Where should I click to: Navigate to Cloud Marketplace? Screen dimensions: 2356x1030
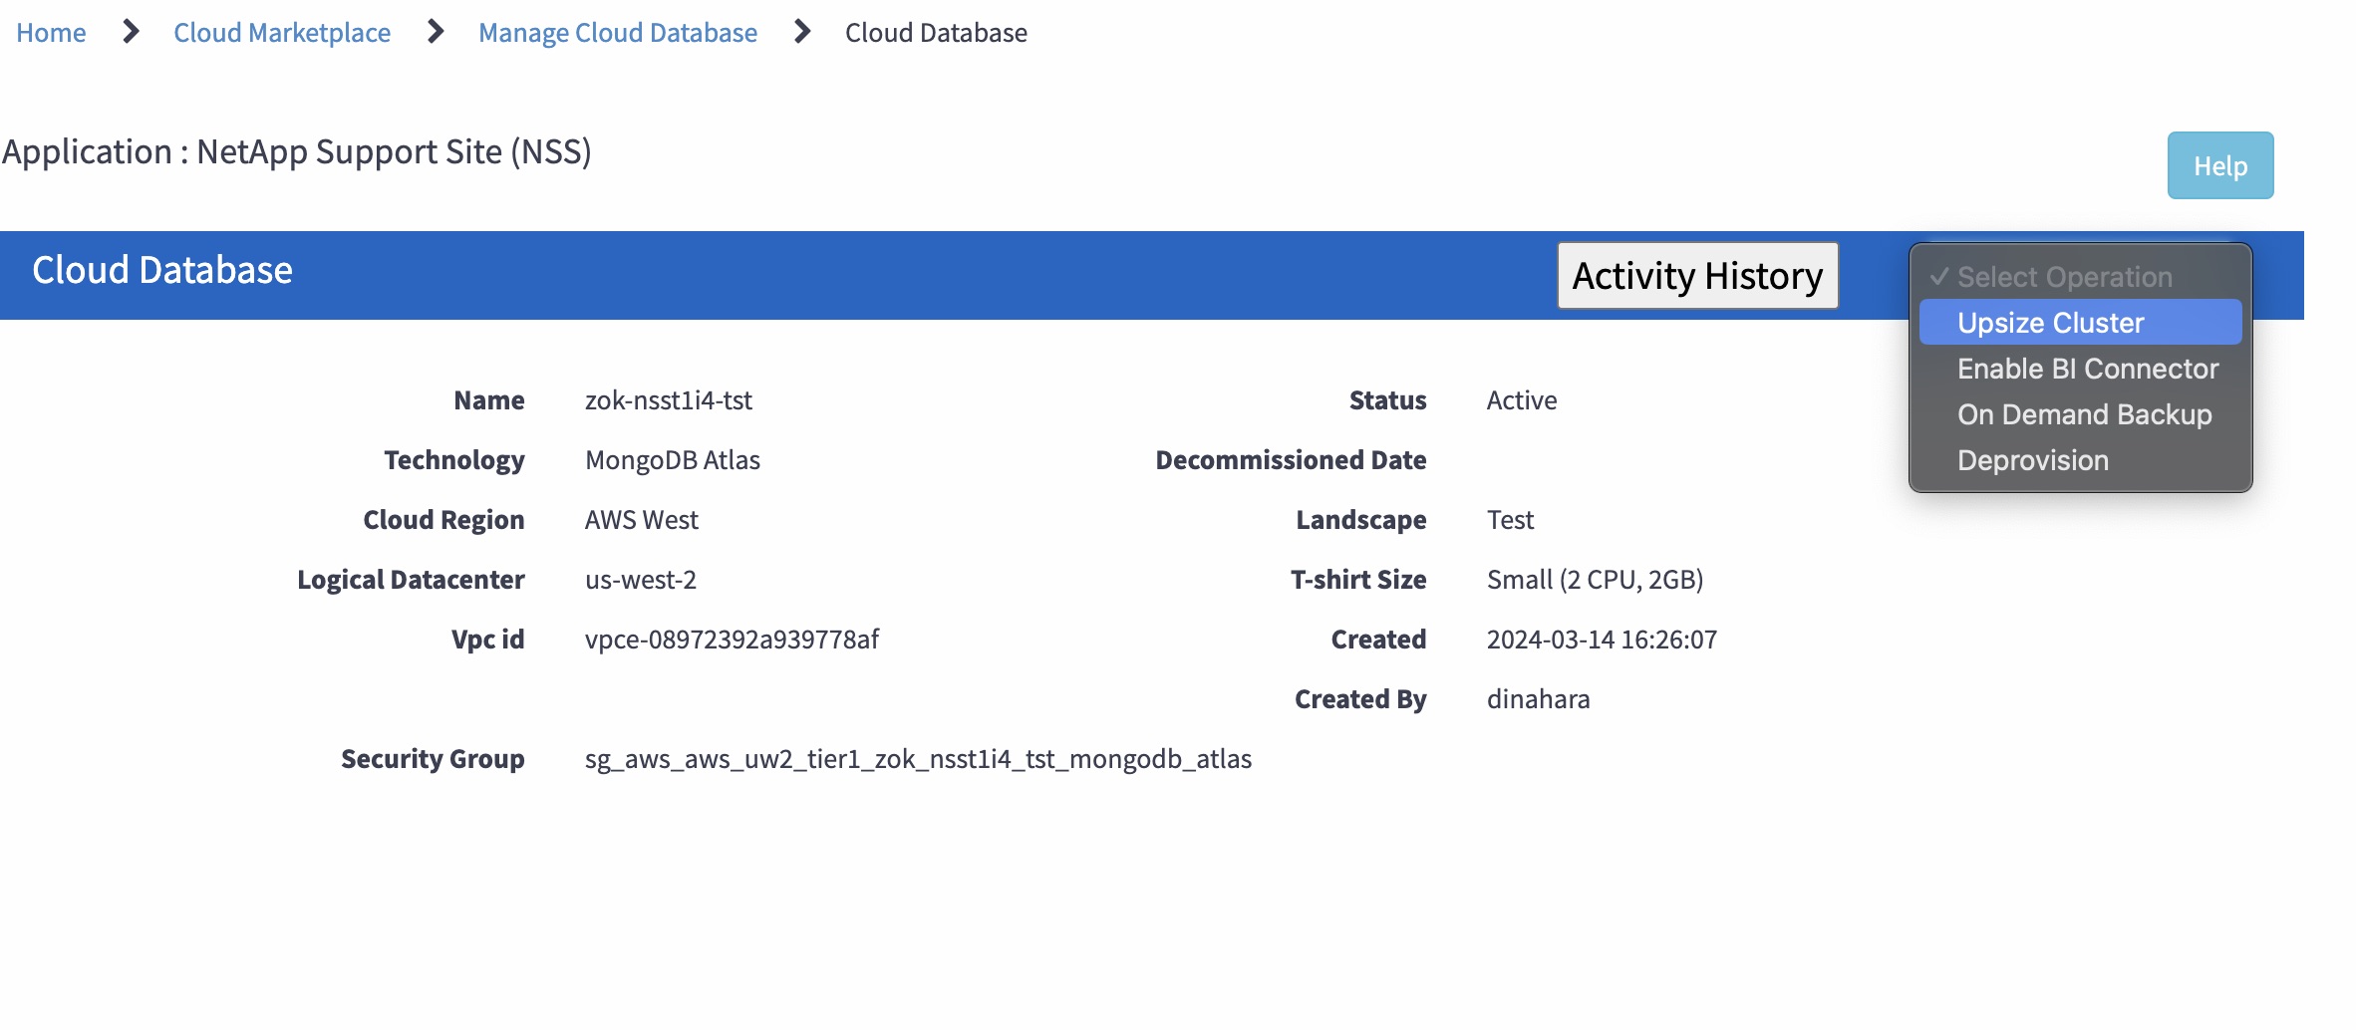(282, 33)
